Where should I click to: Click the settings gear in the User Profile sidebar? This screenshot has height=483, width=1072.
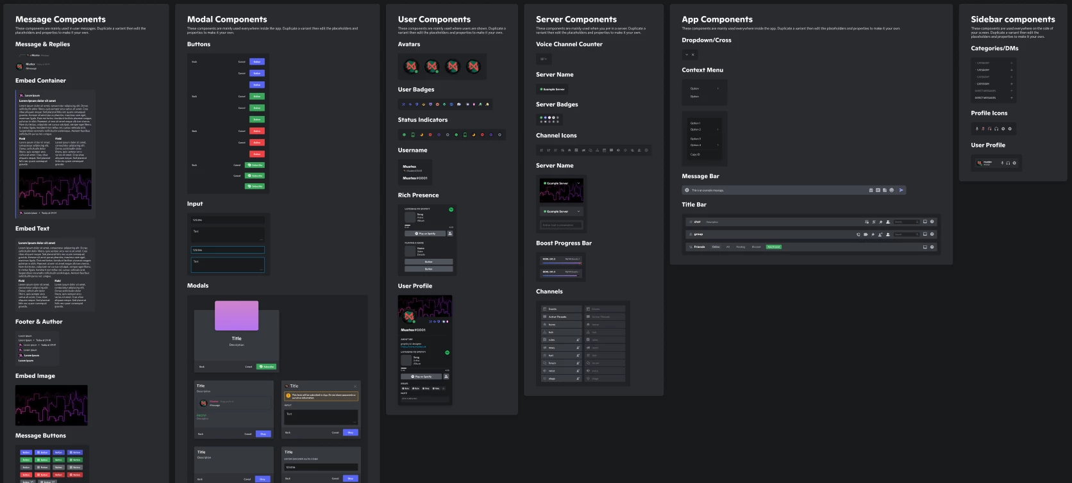point(1014,163)
